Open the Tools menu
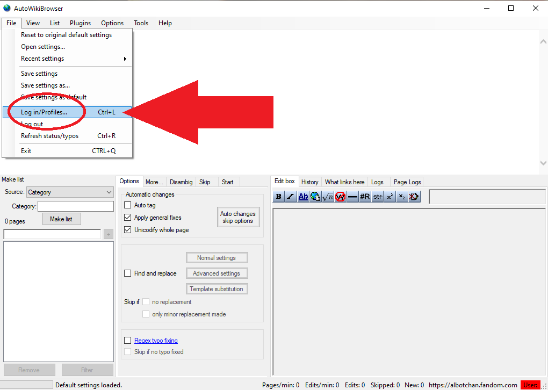Image resolution: width=548 pixels, height=390 pixels. tap(141, 23)
